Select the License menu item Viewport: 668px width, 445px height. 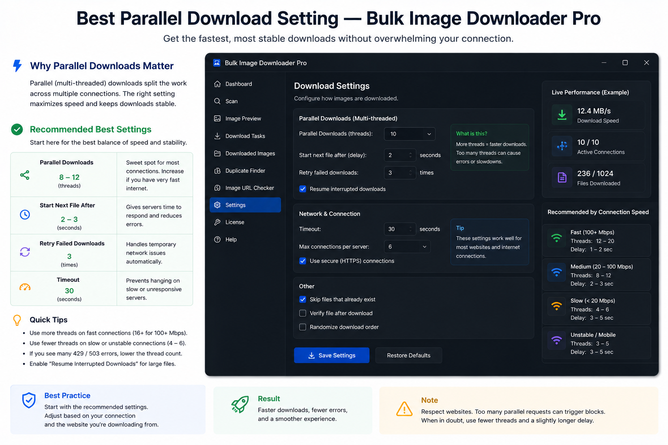(245, 222)
